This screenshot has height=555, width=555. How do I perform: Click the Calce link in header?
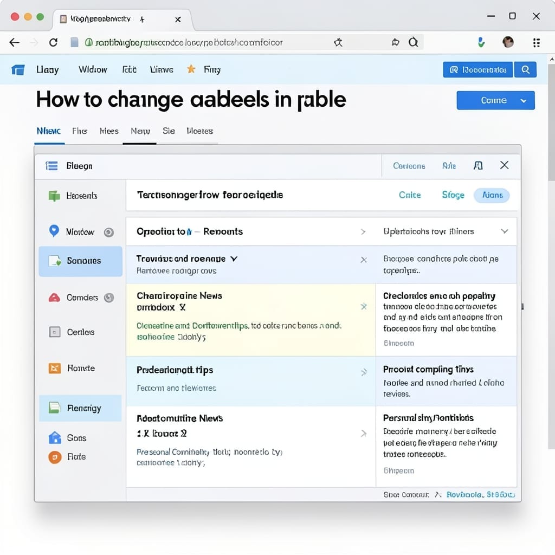click(x=410, y=195)
